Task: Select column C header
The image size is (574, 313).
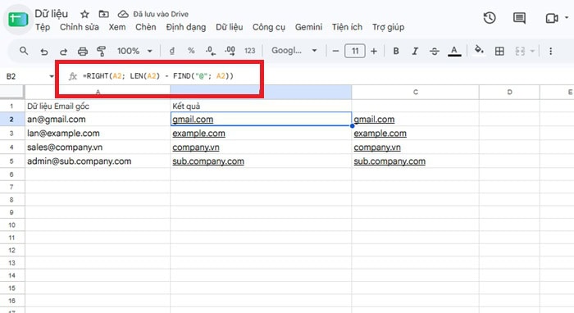Action: pos(415,92)
